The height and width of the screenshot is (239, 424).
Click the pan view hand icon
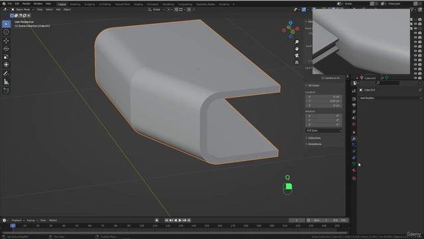[297, 48]
